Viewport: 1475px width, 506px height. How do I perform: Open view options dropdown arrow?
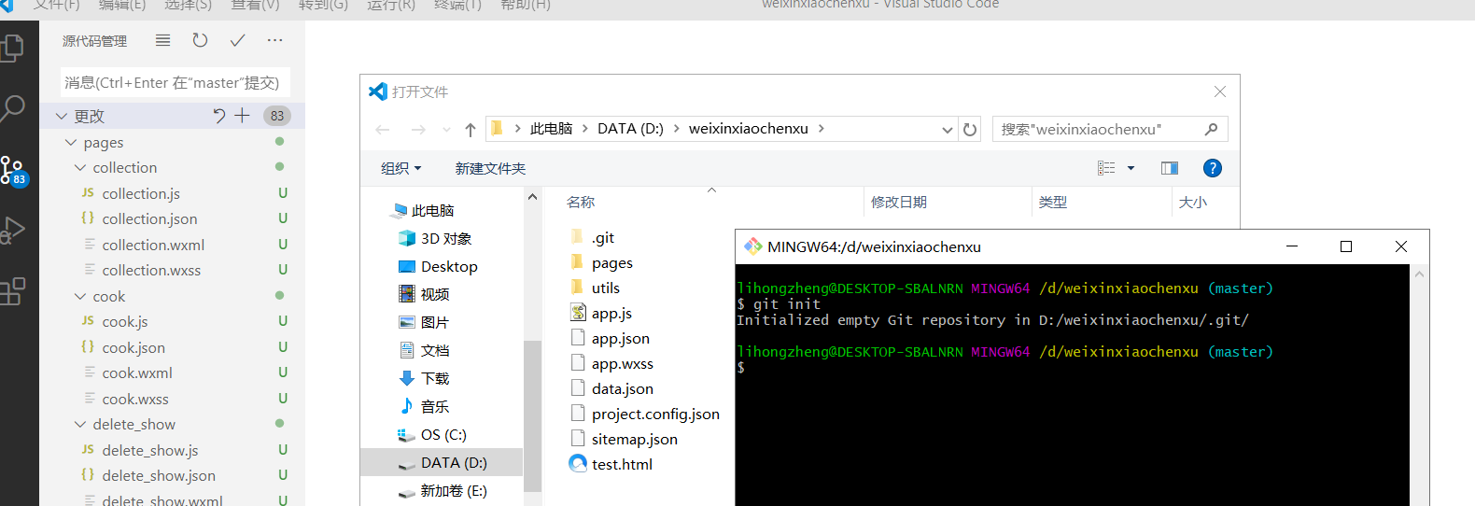click(1131, 168)
